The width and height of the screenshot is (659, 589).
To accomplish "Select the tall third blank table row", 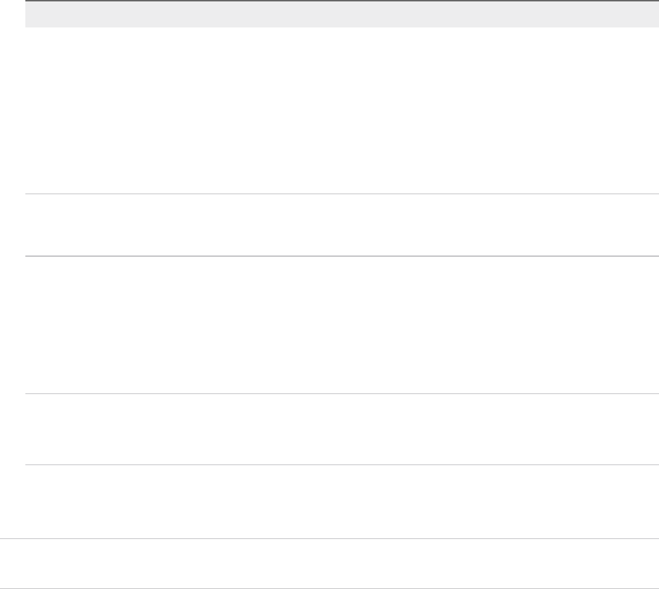I will coord(337,324).
